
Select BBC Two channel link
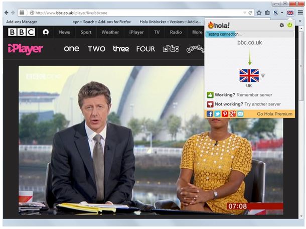point(97,49)
